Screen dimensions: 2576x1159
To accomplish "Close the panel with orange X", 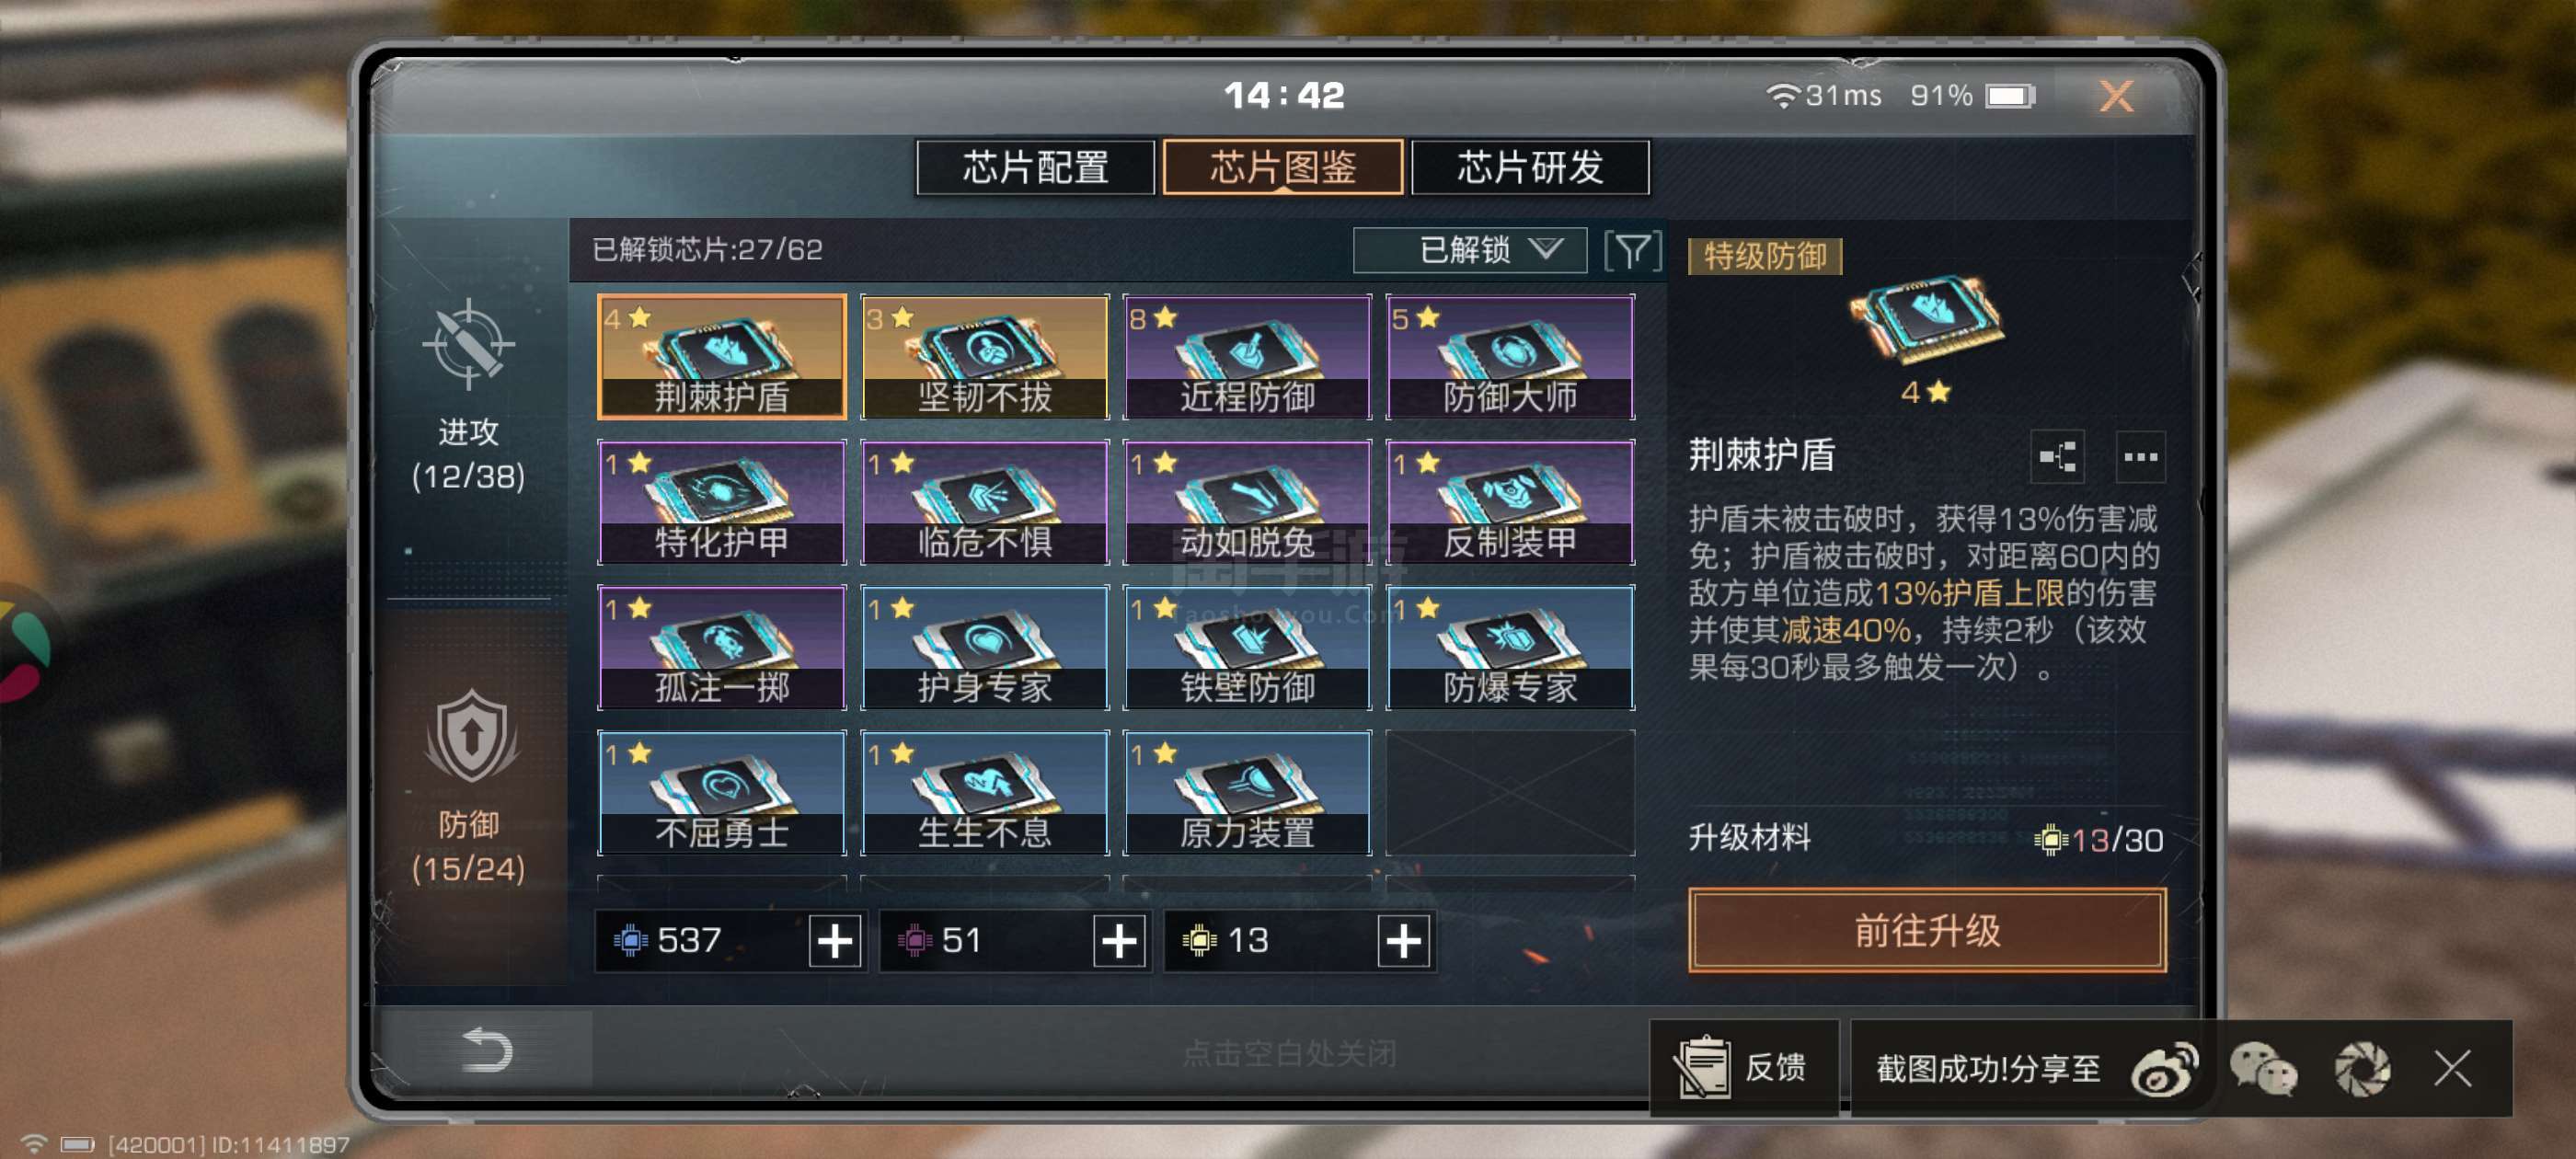I will tap(2115, 96).
